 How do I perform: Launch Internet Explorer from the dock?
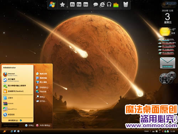point(102,5)
